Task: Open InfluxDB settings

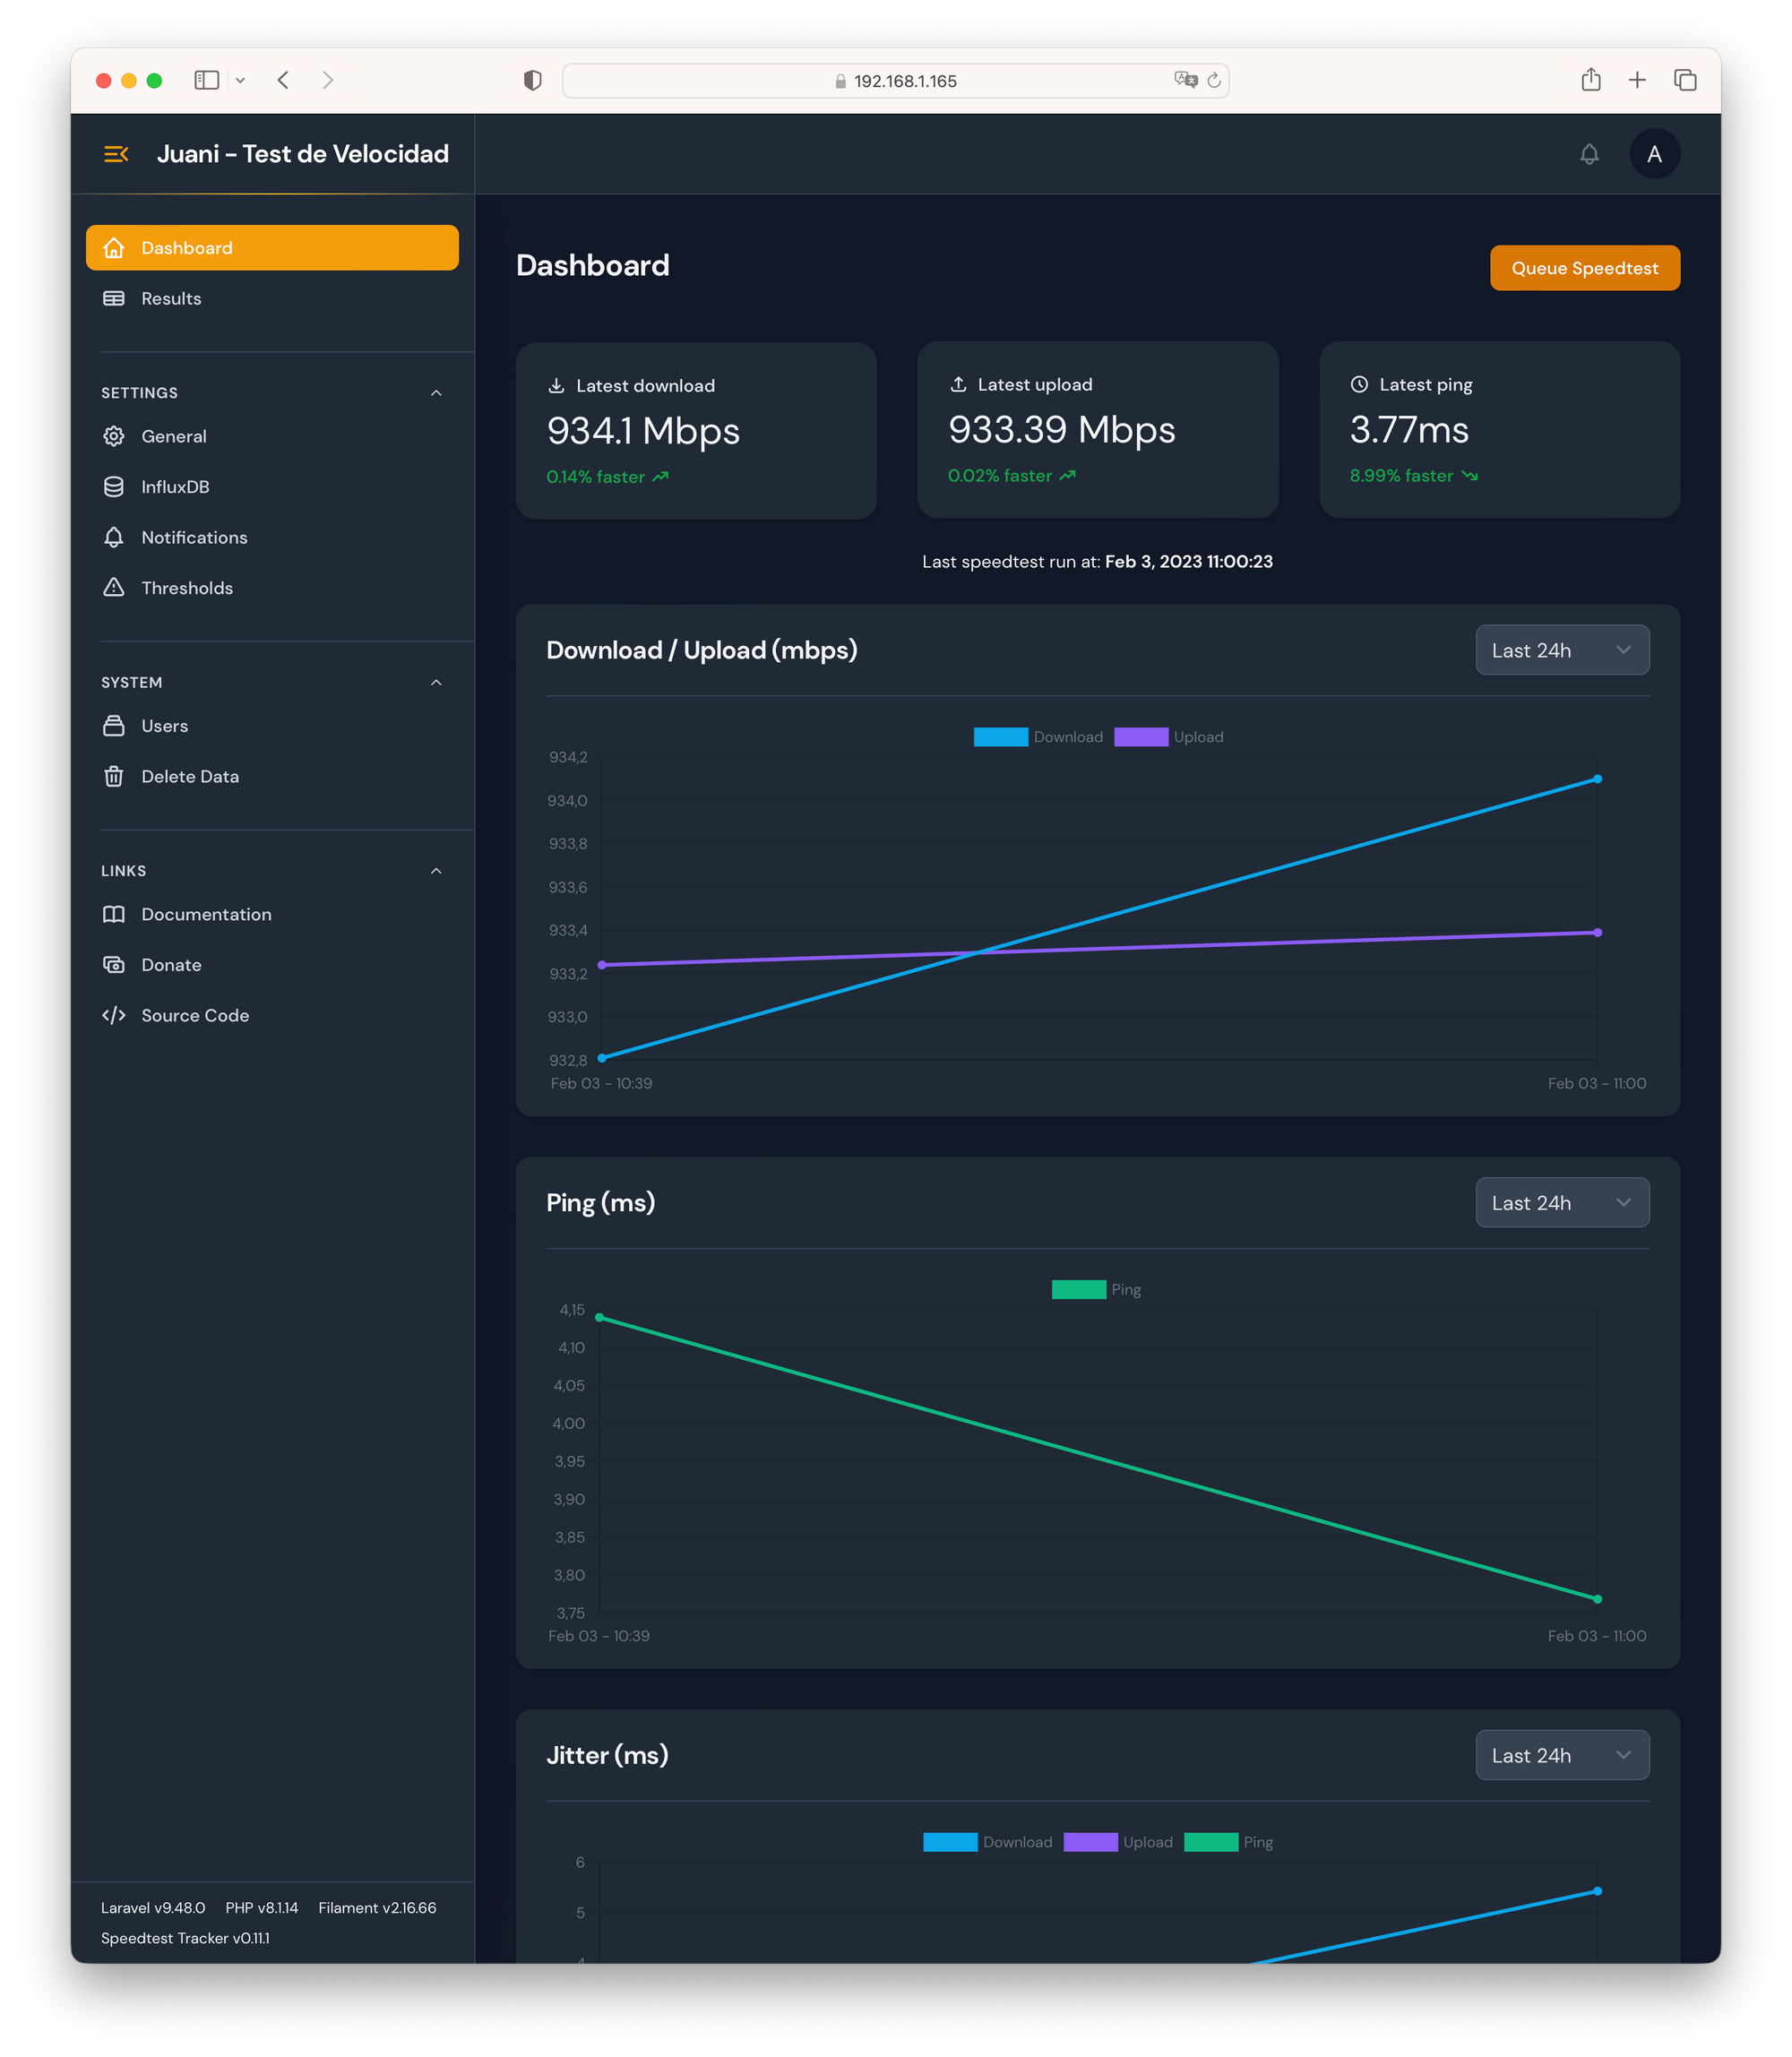Action: pos(272,487)
